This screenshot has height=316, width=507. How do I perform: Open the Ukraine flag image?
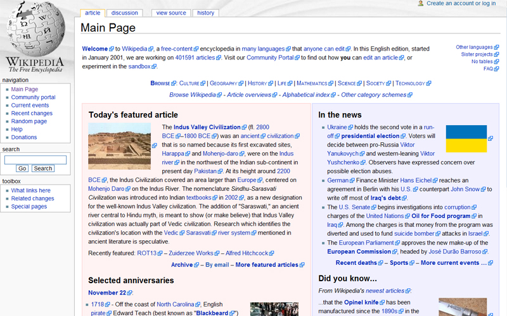pos(466,138)
